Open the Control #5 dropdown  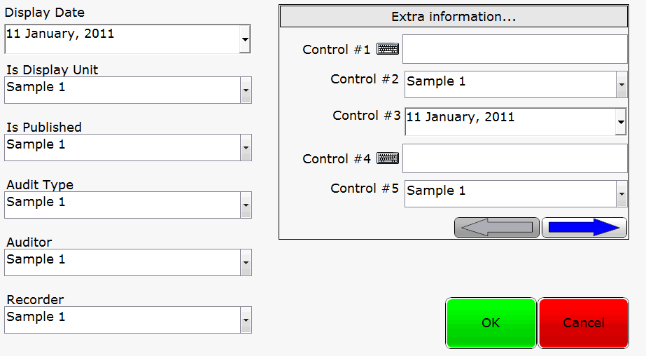622,194
